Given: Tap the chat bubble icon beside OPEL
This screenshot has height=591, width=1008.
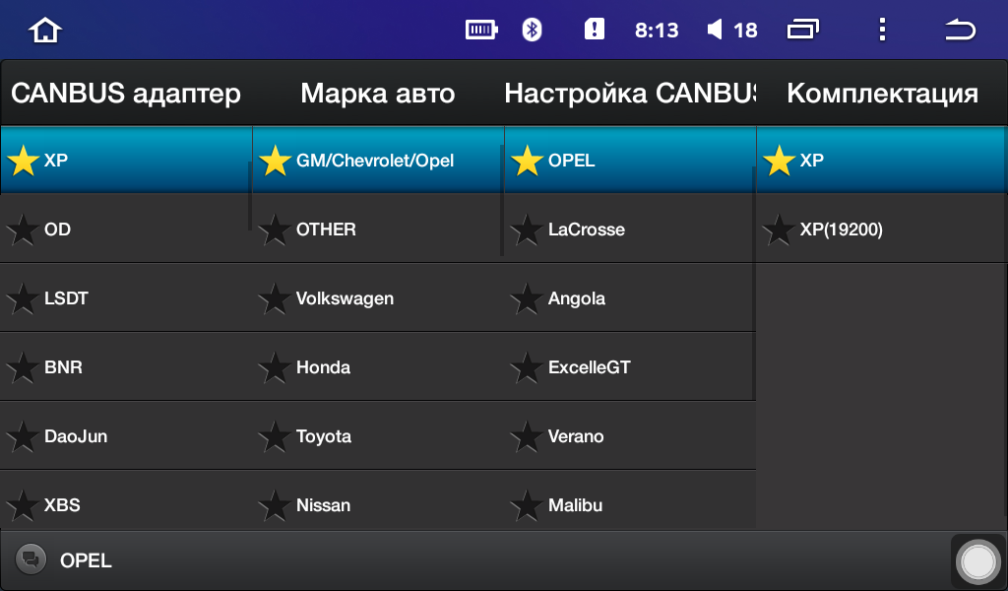Looking at the screenshot, I should (31, 558).
